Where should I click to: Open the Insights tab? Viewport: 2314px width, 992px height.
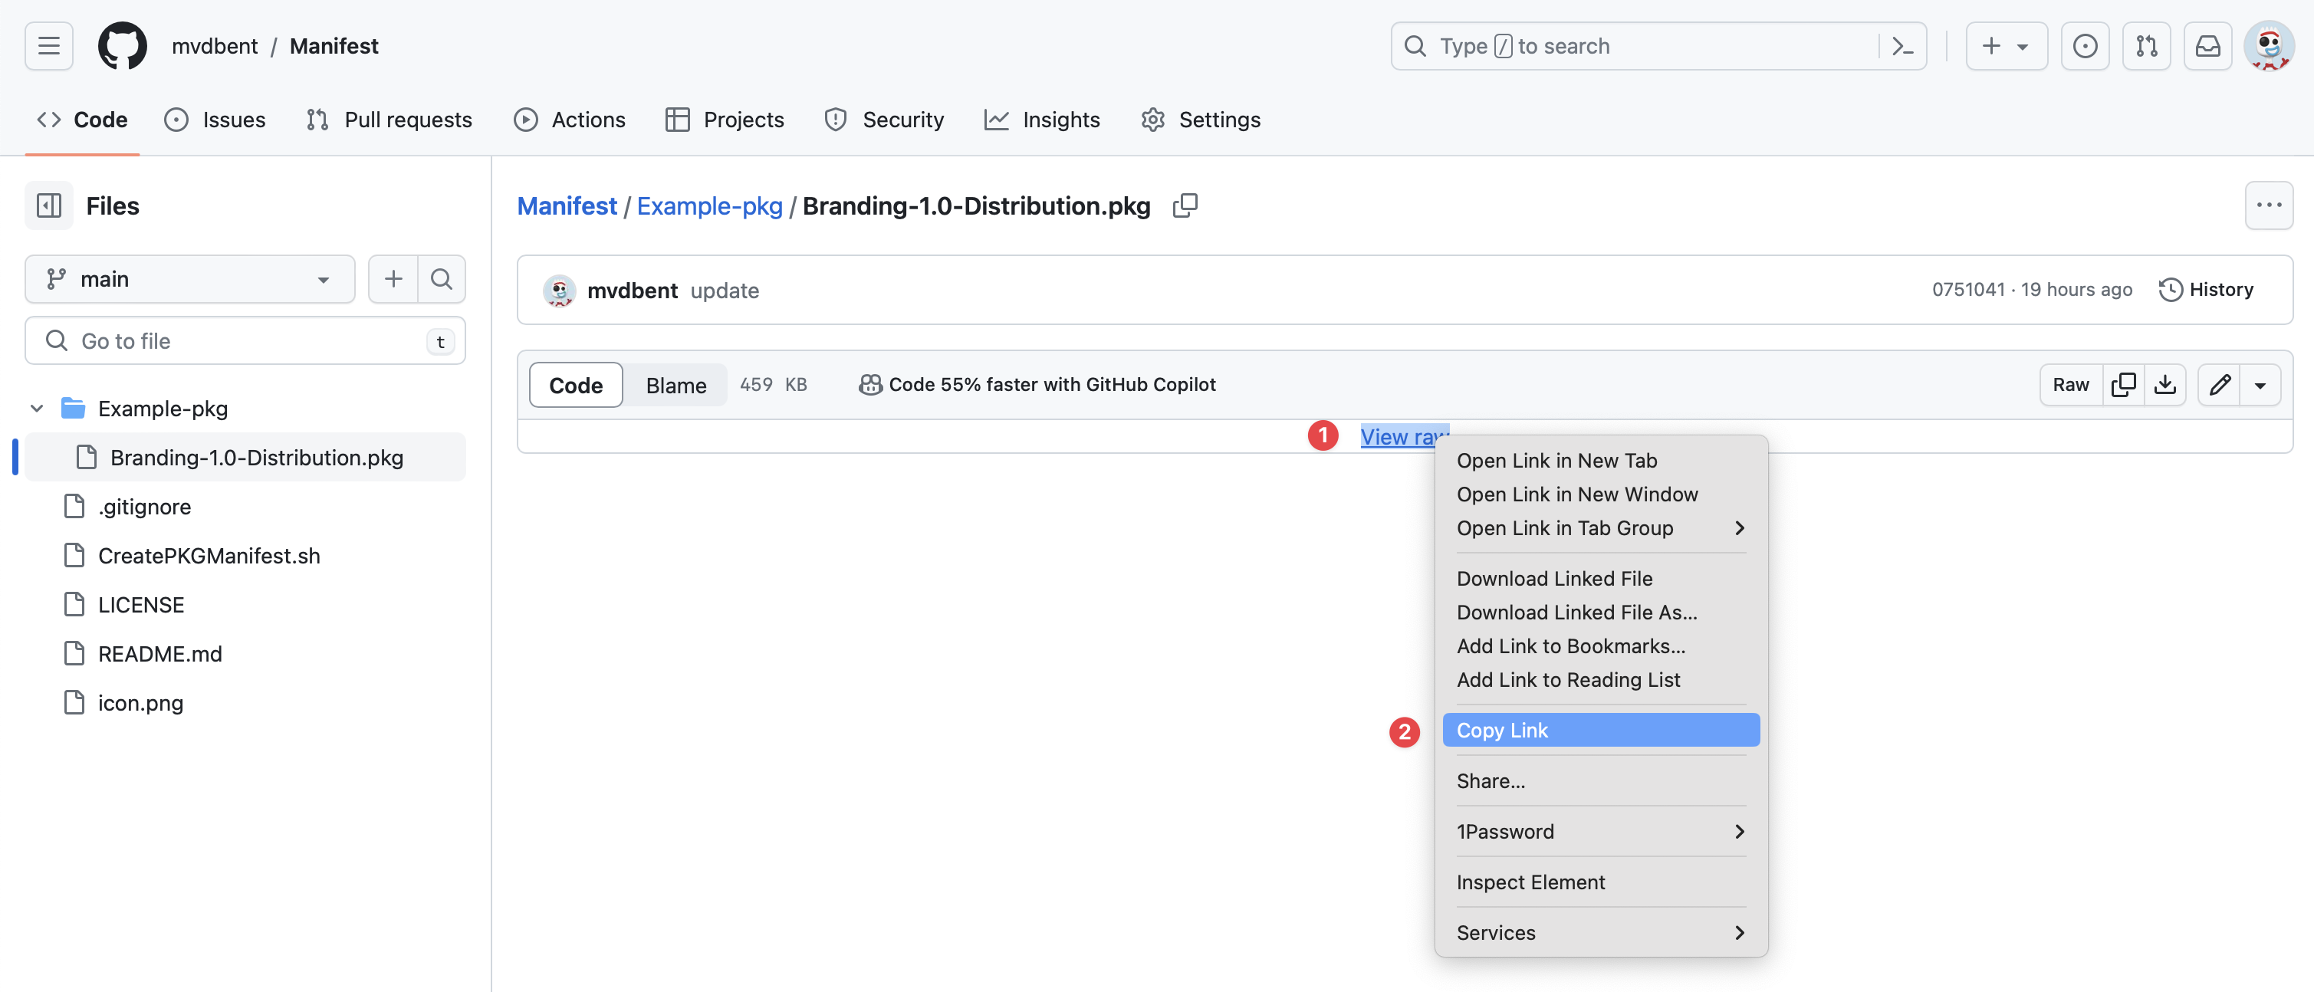[x=1042, y=120]
